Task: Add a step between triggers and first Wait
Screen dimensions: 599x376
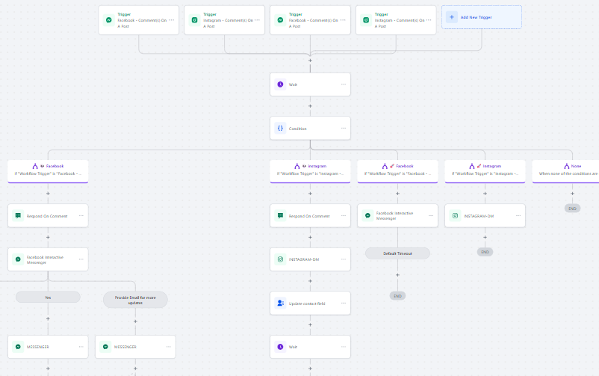Action: coord(310,61)
